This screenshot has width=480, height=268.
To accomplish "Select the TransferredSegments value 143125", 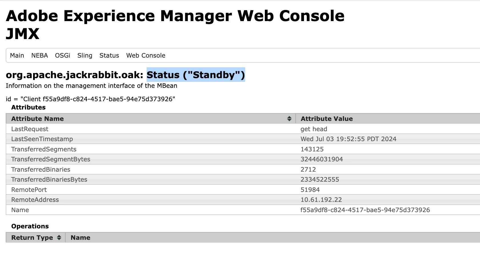I will coord(312,149).
